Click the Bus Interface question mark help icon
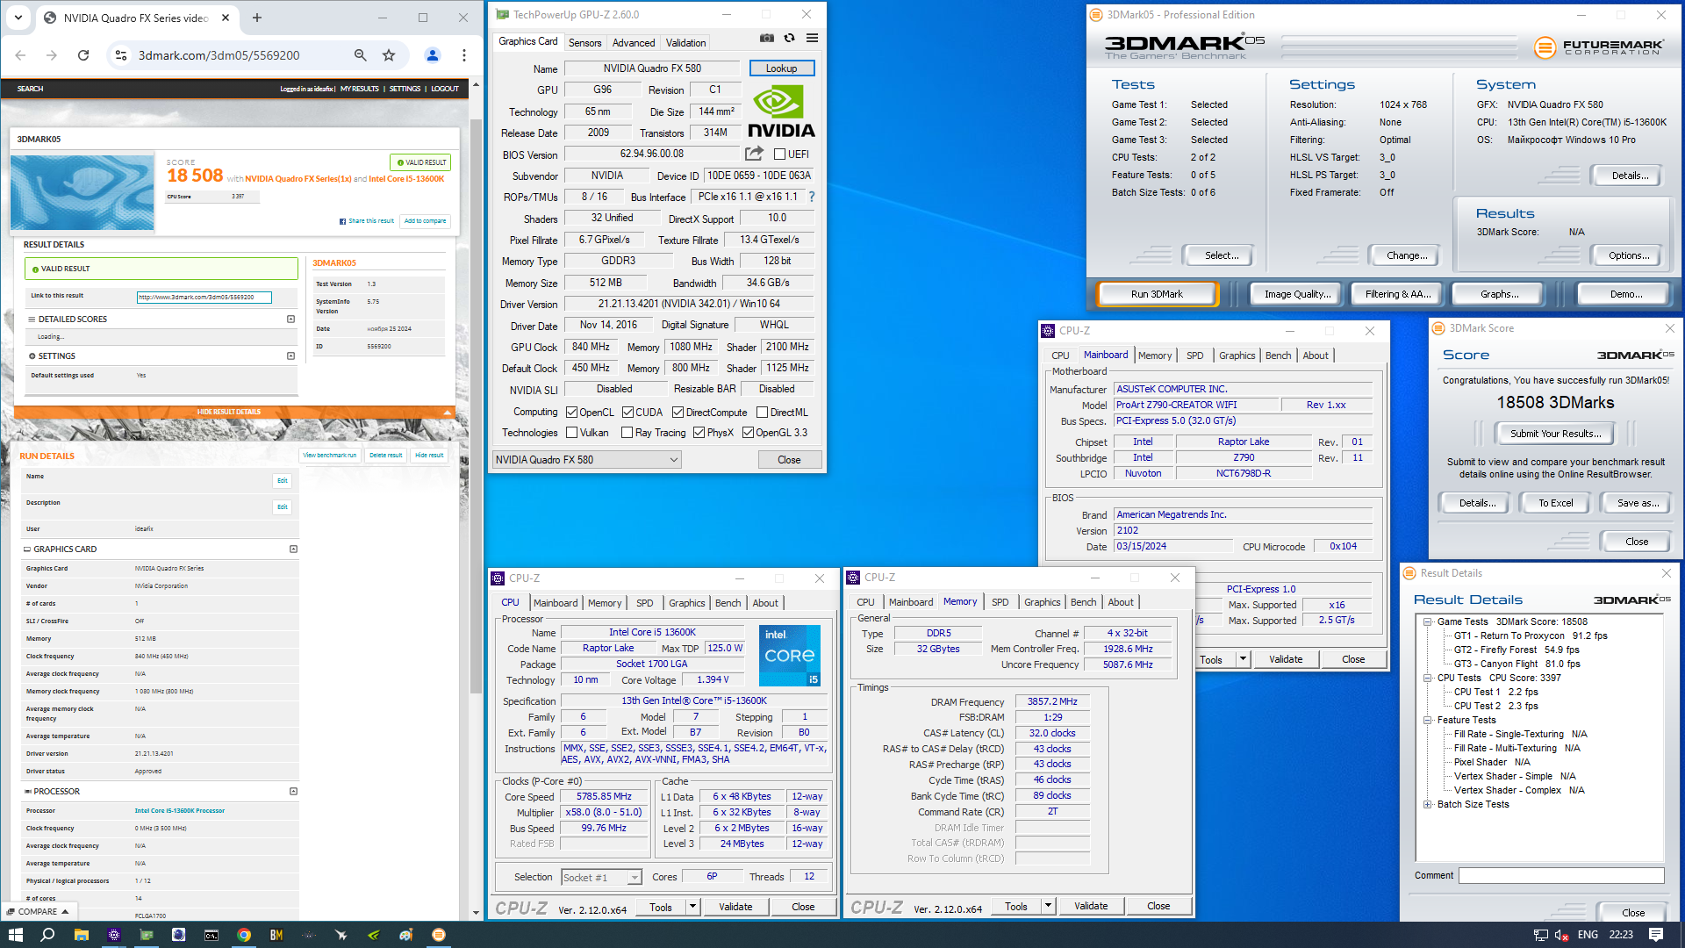Image resolution: width=1685 pixels, height=948 pixels. 812,197
